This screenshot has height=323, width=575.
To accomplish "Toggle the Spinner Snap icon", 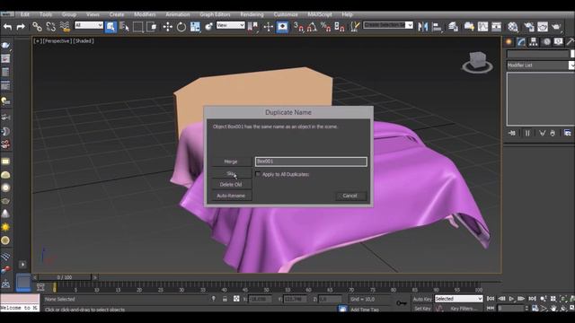I will [340, 27].
